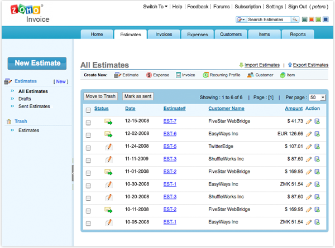Click the Import Estimates green arrow icon
Viewport: 335px width, 248px height.
(241, 65)
